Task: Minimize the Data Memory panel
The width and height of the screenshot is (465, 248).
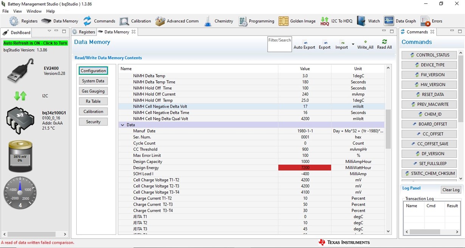Action: (x=384, y=31)
